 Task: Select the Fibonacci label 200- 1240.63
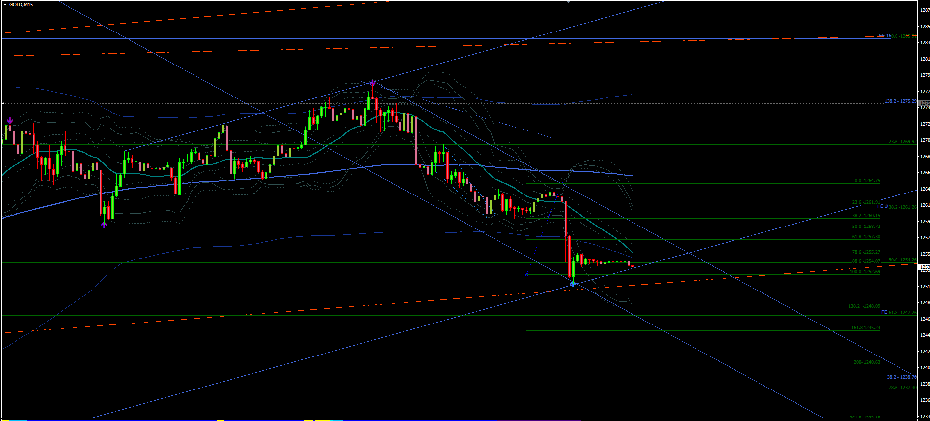pos(866,362)
